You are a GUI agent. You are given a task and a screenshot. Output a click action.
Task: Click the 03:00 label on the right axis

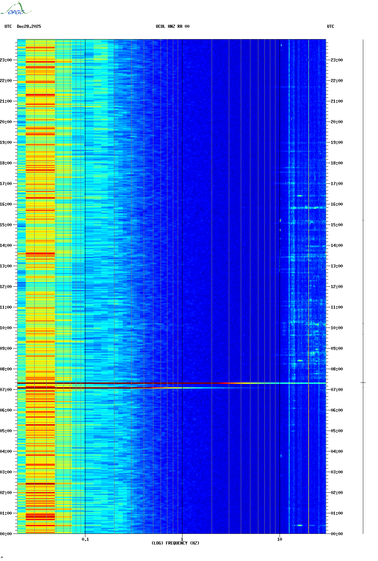click(x=336, y=472)
